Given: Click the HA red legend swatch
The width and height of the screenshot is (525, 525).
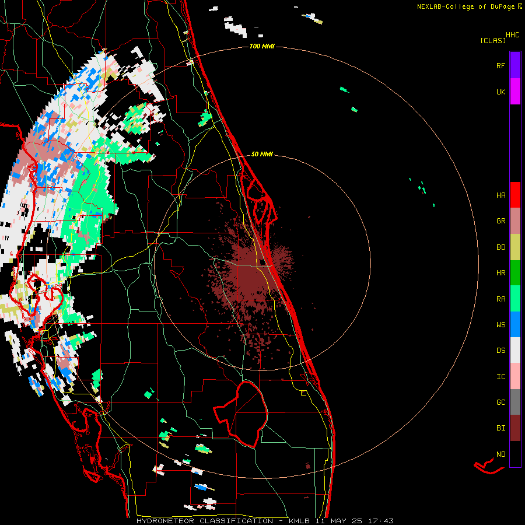Looking at the screenshot, I should pos(515,195).
